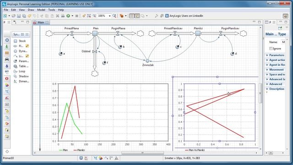
Task: Click the horizontal scrollbar thumb in the editor
Action: [142, 153]
